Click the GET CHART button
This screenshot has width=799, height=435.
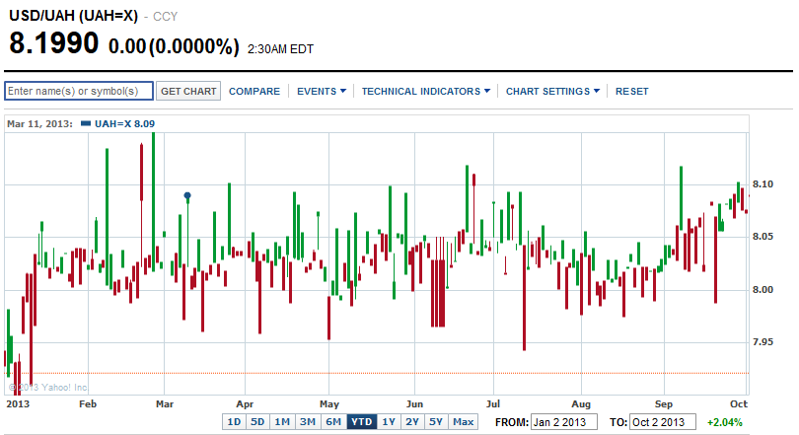tap(188, 91)
